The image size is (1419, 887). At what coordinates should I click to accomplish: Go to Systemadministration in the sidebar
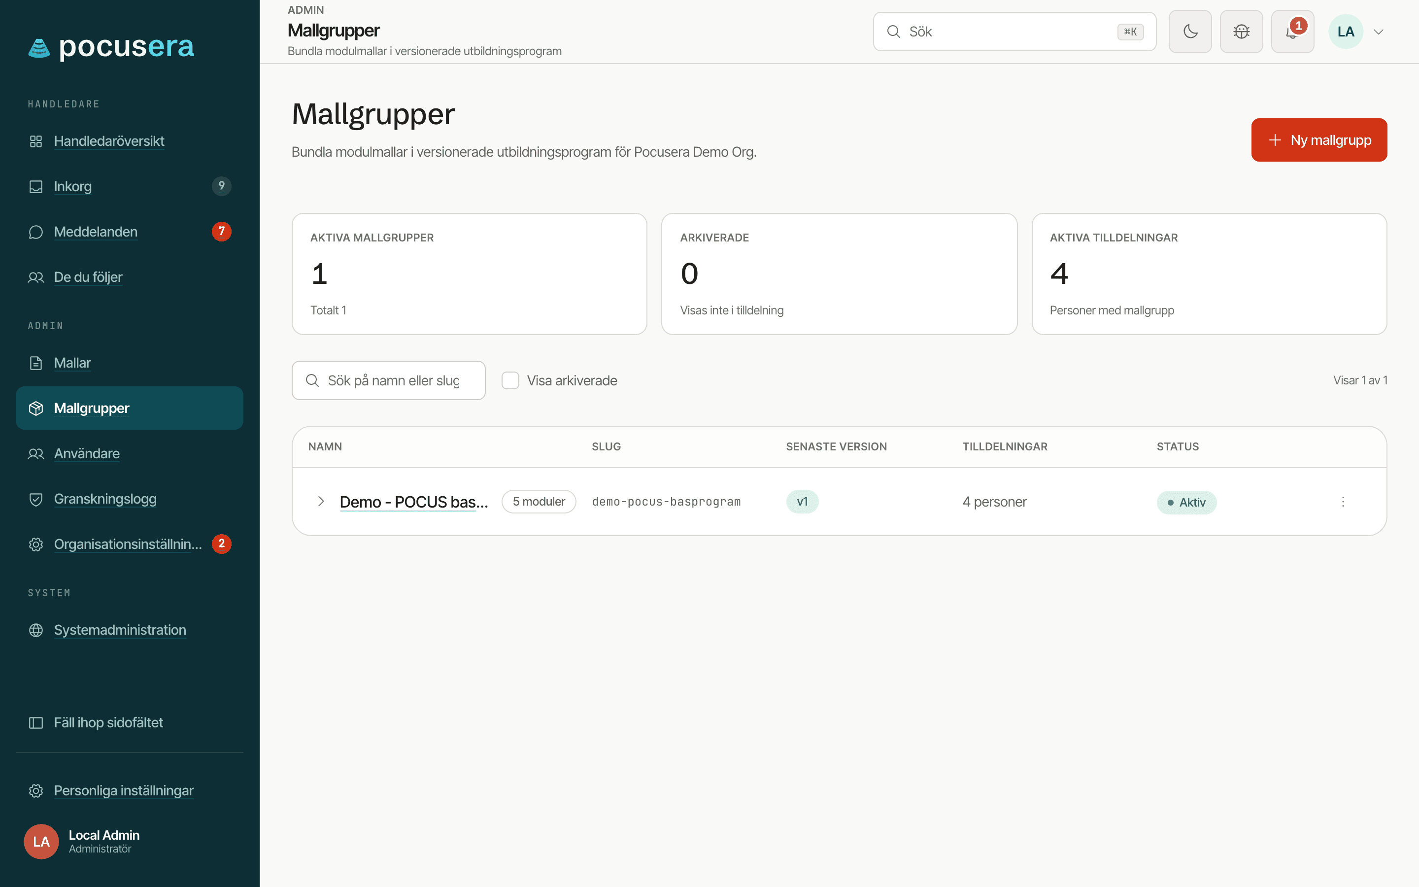[130, 629]
